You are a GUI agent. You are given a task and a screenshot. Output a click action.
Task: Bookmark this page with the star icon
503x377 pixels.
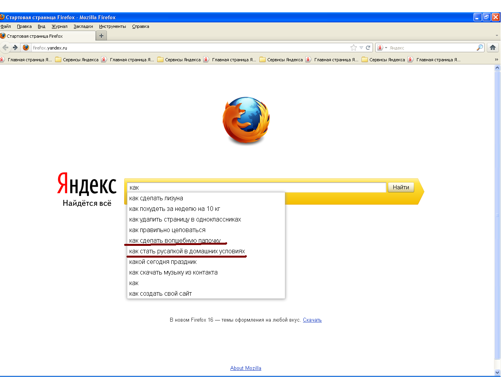point(354,48)
